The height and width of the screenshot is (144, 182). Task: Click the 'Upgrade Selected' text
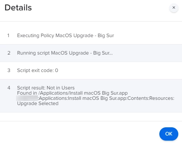pos(38,104)
